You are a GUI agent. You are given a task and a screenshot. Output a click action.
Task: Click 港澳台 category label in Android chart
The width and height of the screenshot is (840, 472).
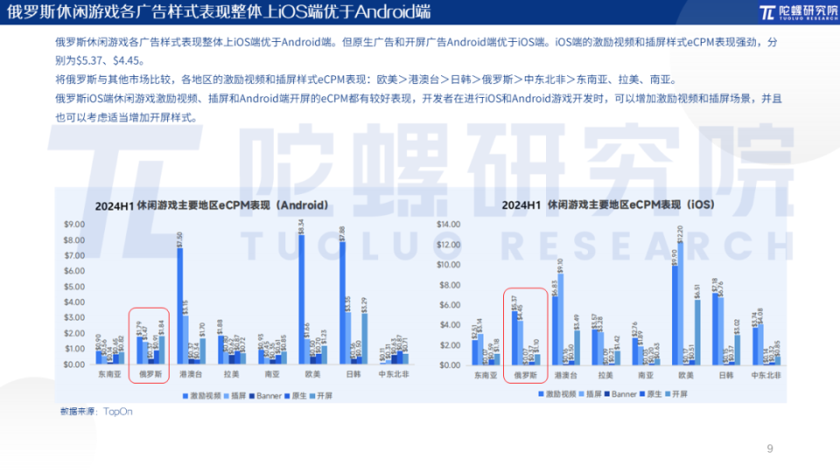(x=191, y=374)
